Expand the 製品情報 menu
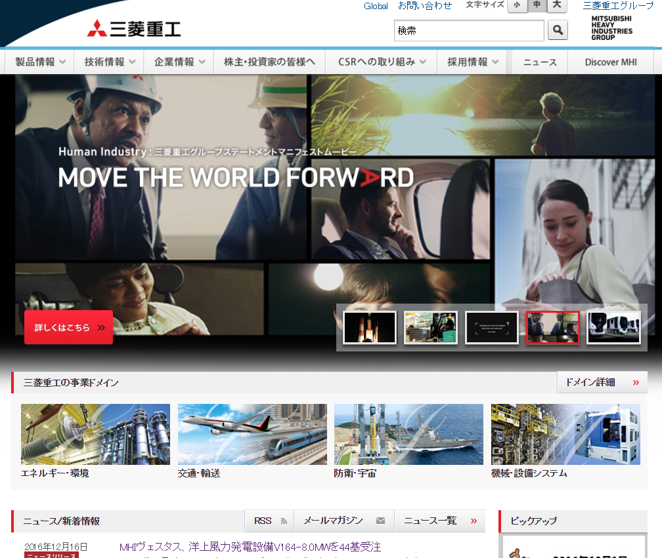662x558 pixels. pos(40,62)
